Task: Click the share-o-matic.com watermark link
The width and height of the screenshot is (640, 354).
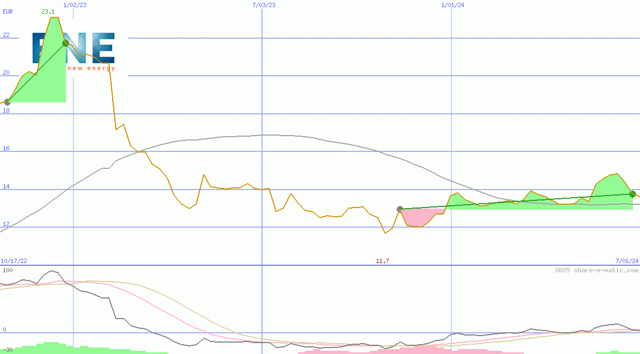Action: coord(596,270)
